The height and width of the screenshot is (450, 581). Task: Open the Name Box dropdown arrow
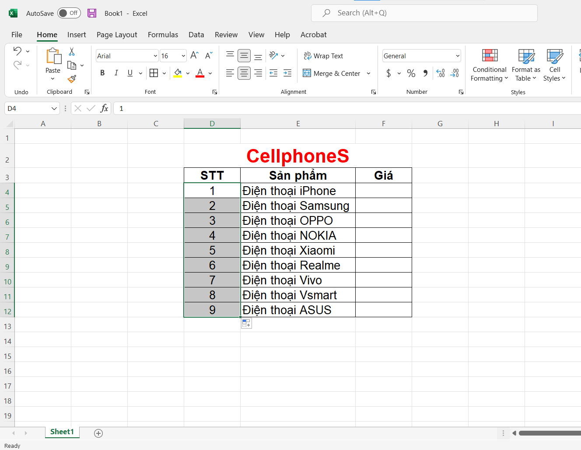pos(54,109)
